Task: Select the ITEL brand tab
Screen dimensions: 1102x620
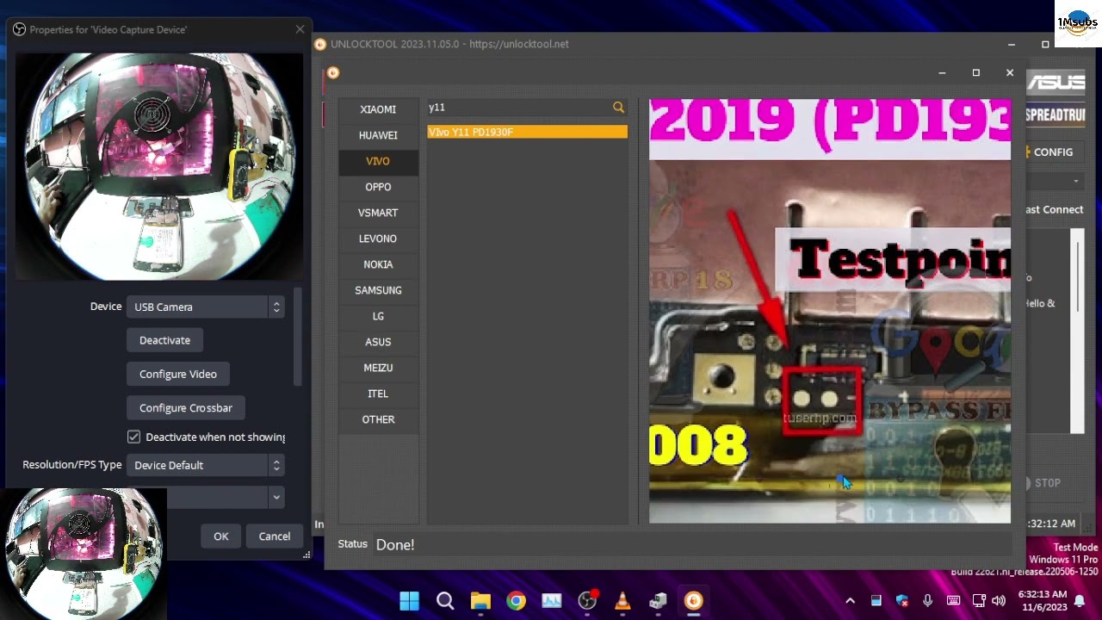Action: (378, 394)
